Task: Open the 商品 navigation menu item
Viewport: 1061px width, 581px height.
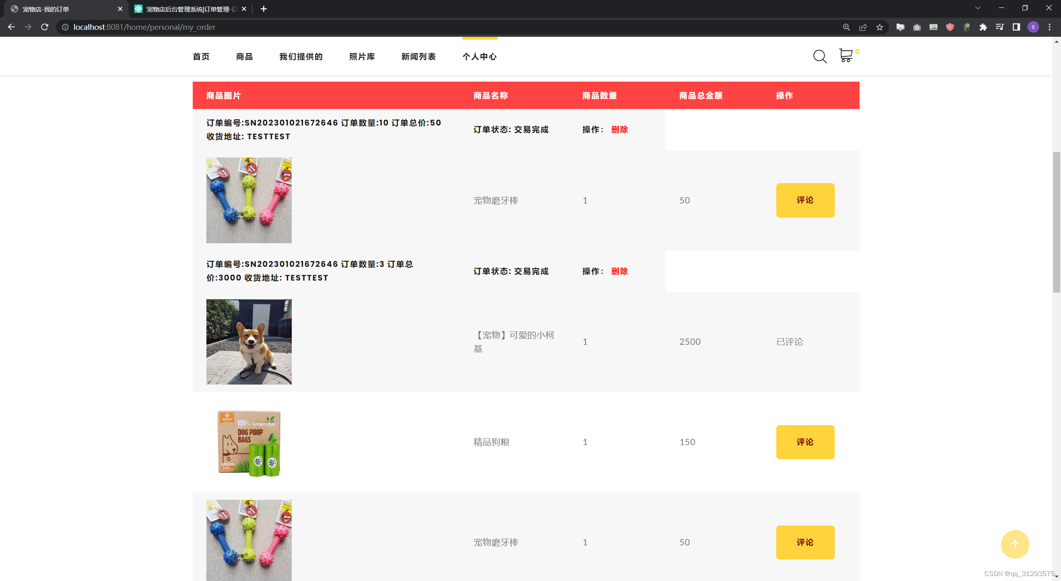Action: tap(244, 57)
